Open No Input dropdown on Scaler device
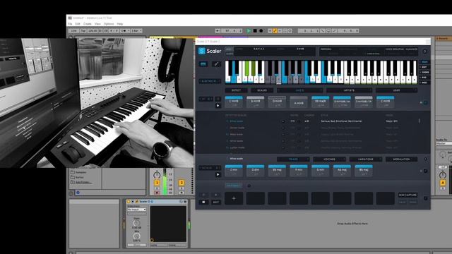The width and height of the screenshot is (452, 254). tap(137, 210)
